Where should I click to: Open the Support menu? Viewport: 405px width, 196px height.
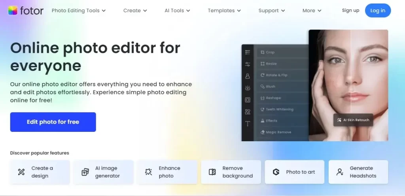(272, 11)
